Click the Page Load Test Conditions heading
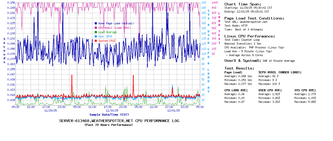The height and width of the screenshot is (141, 333). point(254,18)
